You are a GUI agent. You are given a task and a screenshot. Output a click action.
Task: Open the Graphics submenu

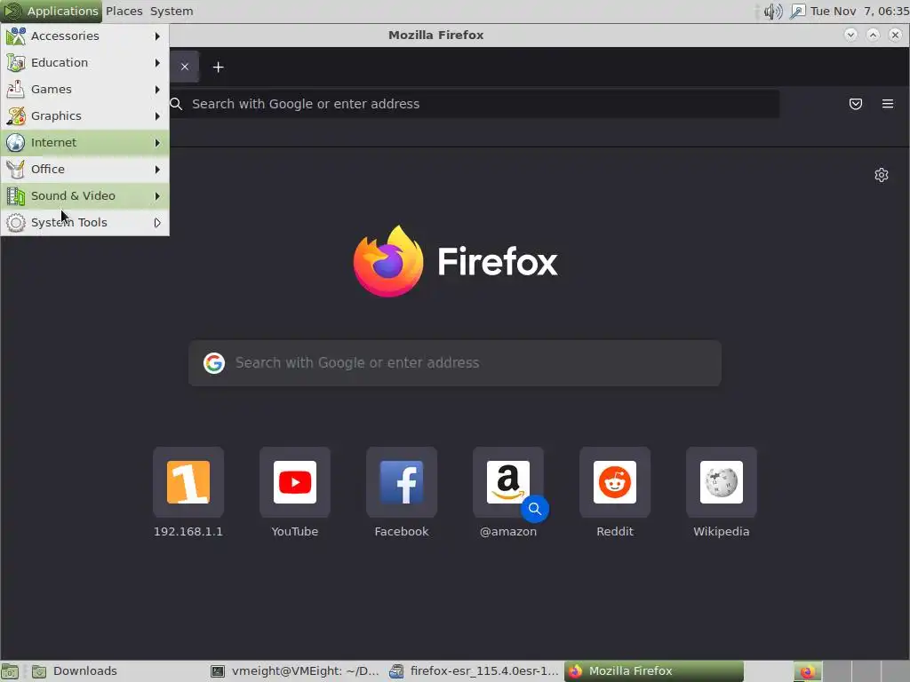coord(84,116)
